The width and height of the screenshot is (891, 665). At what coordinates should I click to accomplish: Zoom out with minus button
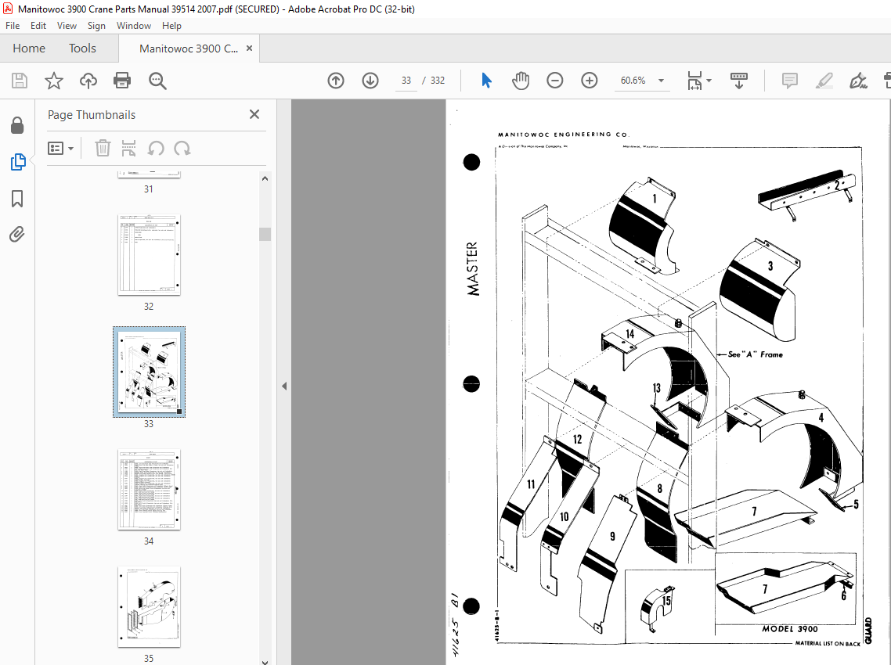tap(554, 81)
